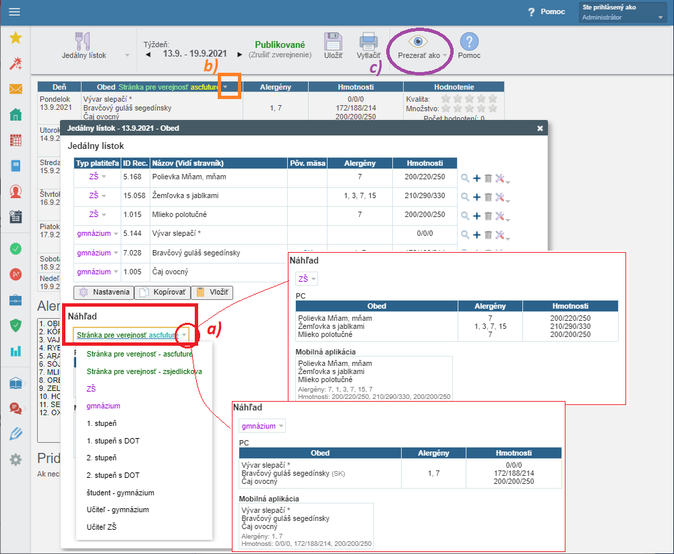
Task: Open the toolbar Pomoc question icon
Action: [x=469, y=46]
